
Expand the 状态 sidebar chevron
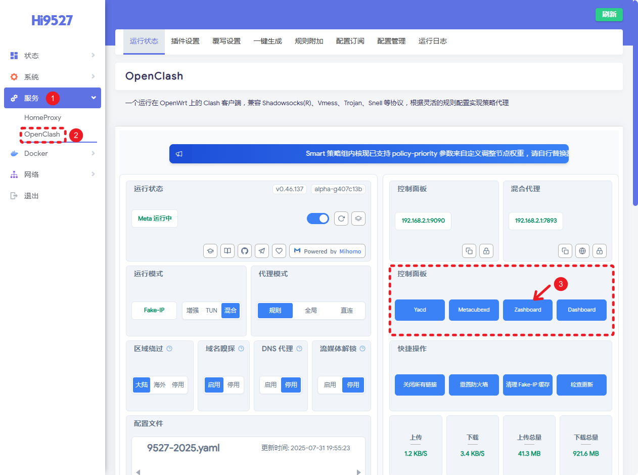point(93,55)
